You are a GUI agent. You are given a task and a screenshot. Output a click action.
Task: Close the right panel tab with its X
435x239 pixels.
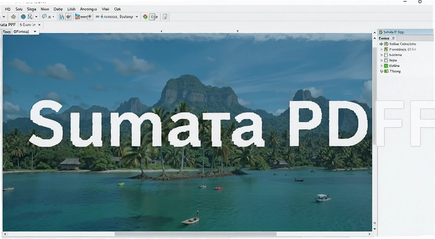click(x=393, y=38)
